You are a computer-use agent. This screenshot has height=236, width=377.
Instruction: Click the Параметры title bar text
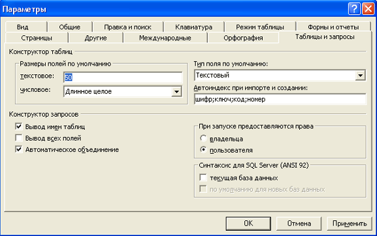pyautogui.click(x=24, y=9)
